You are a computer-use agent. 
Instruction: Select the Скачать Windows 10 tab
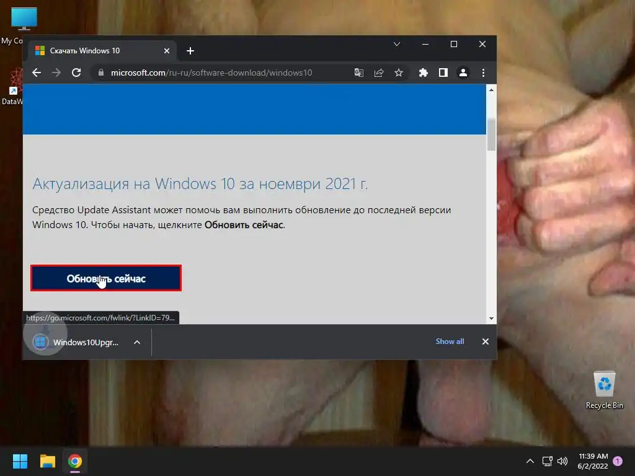pos(102,51)
